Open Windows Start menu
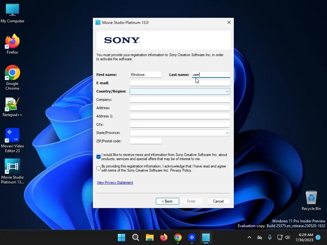 point(121,237)
